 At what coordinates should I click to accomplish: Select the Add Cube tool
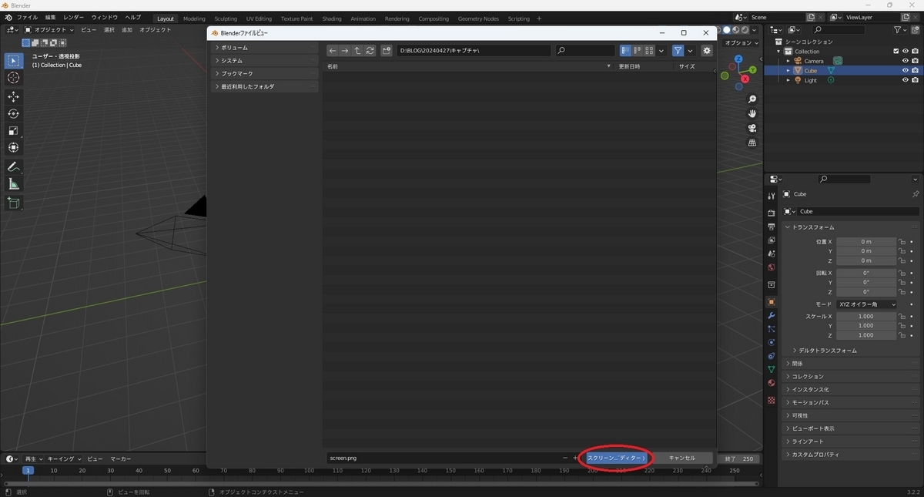pyautogui.click(x=14, y=203)
